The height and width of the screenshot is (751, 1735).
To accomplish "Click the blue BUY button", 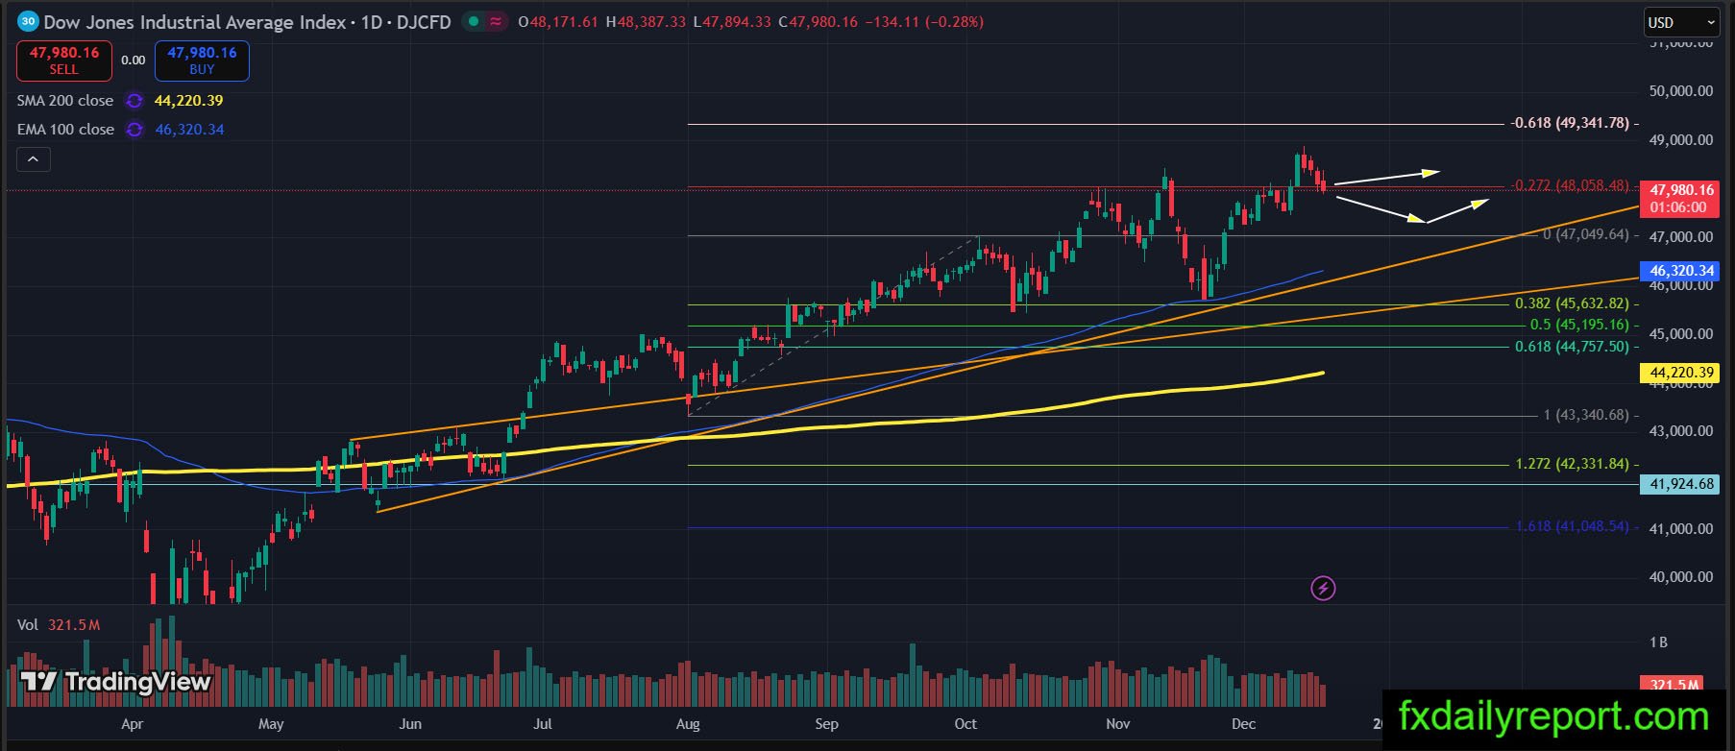I will (x=202, y=61).
